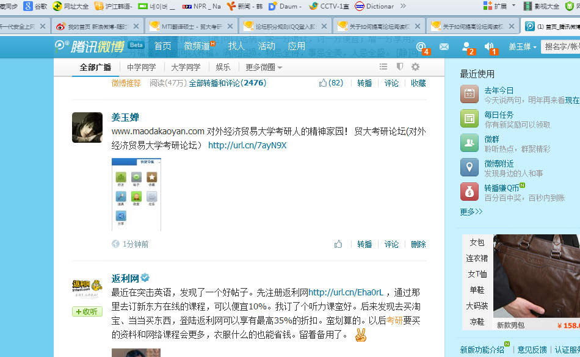
Task: Click the shield filter icon
Action: click(399, 67)
